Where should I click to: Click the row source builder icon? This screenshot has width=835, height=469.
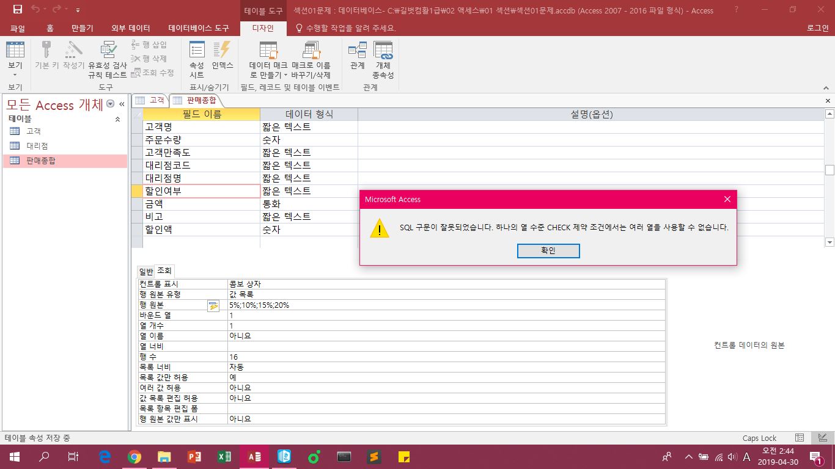point(213,305)
